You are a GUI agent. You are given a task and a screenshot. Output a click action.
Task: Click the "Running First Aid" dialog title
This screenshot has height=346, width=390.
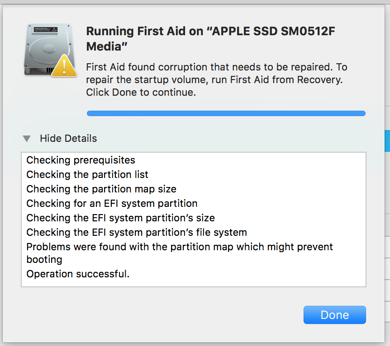click(x=210, y=38)
